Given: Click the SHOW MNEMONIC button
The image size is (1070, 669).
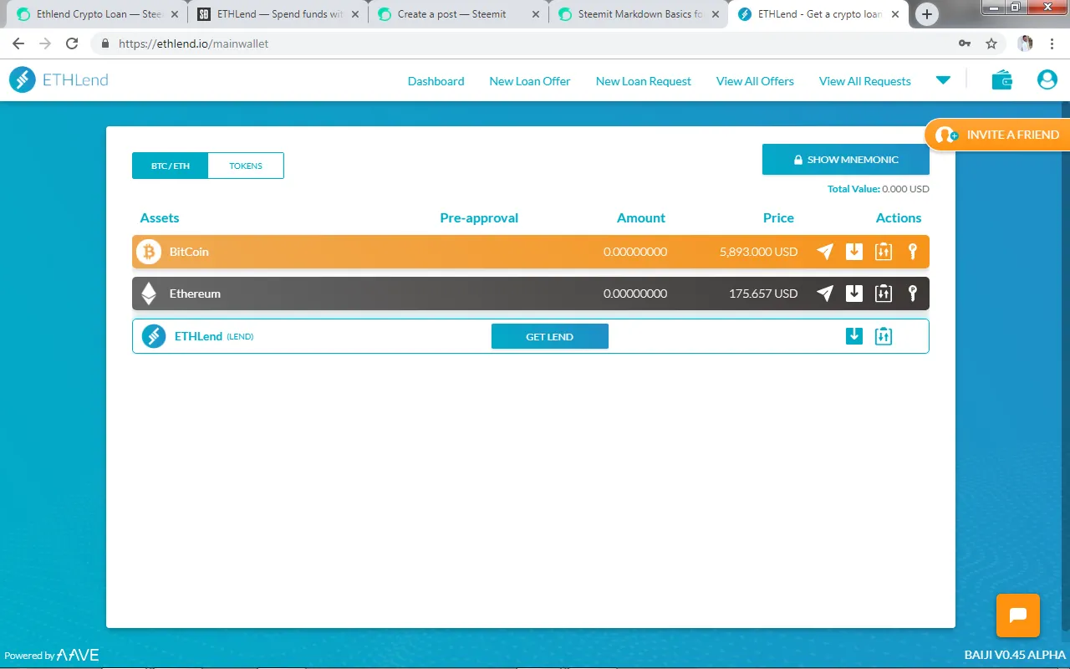Looking at the screenshot, I should click(x=846, y=160).
